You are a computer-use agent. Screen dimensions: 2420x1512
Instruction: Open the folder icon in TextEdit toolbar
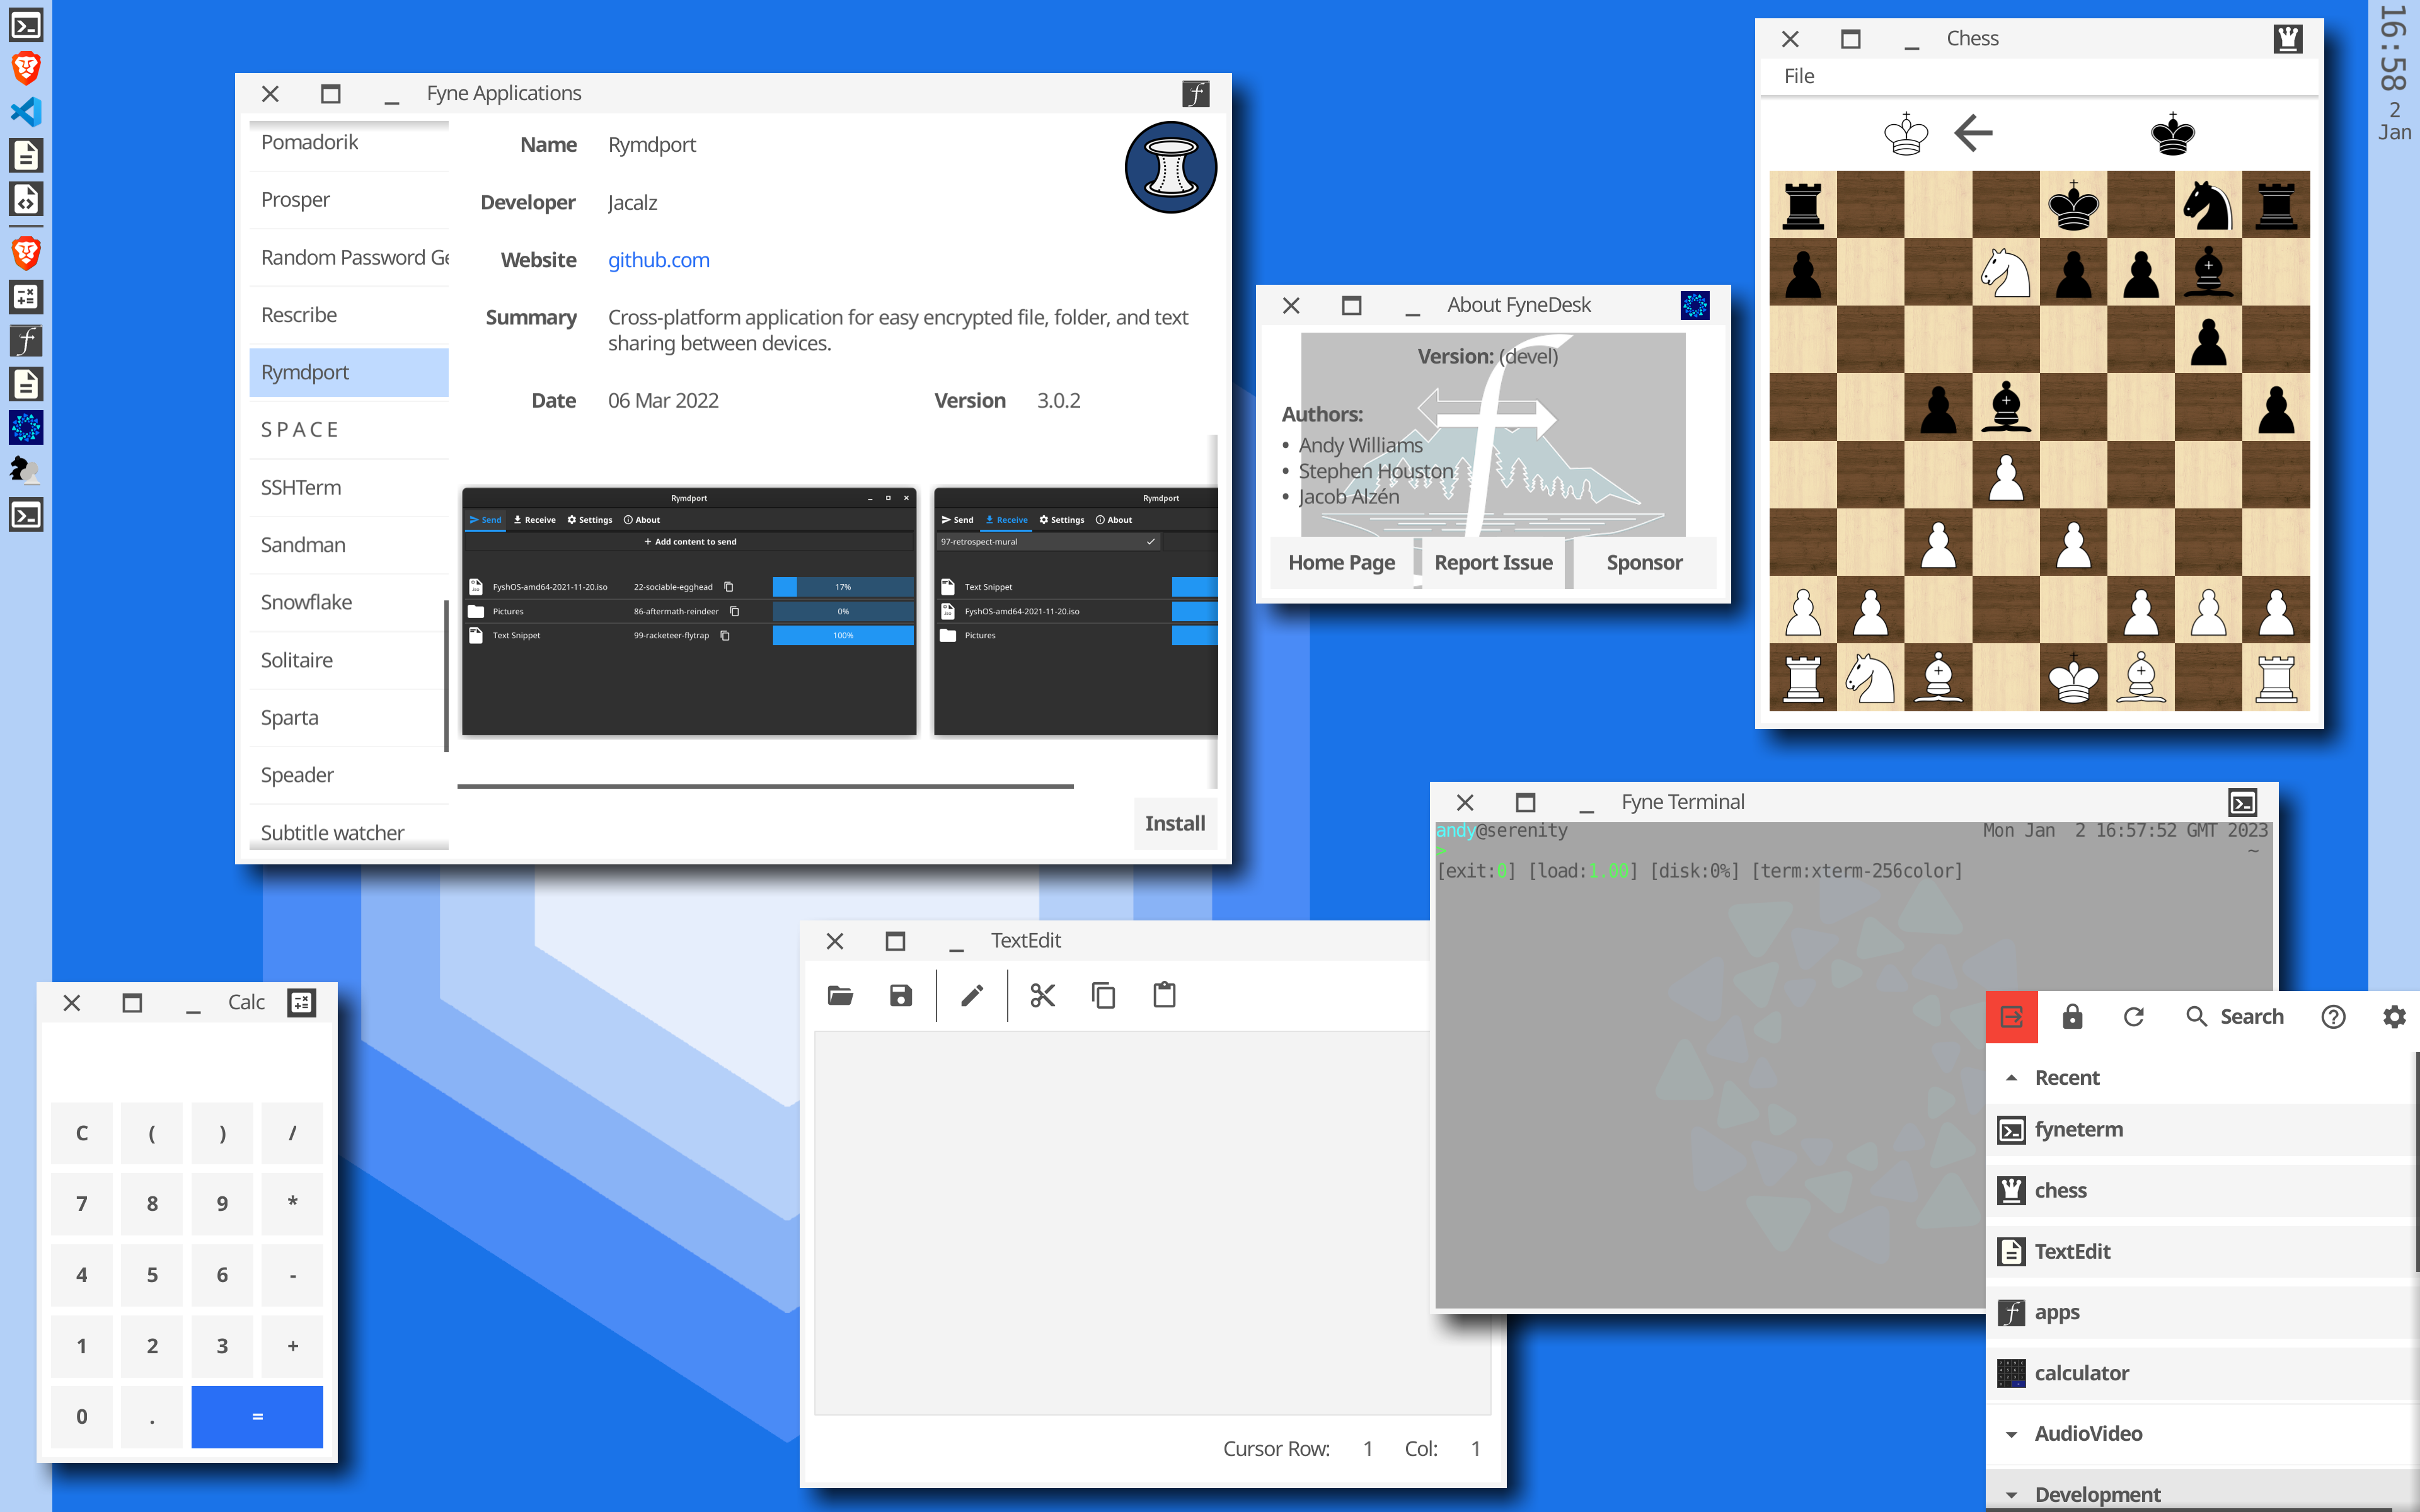(x=840, y=995)
